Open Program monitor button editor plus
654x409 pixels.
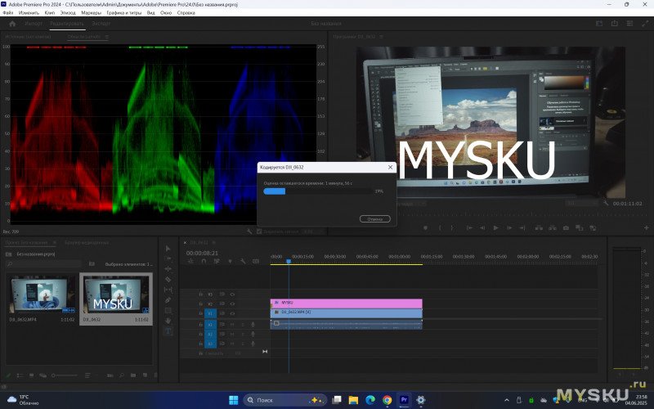[646, 228]
